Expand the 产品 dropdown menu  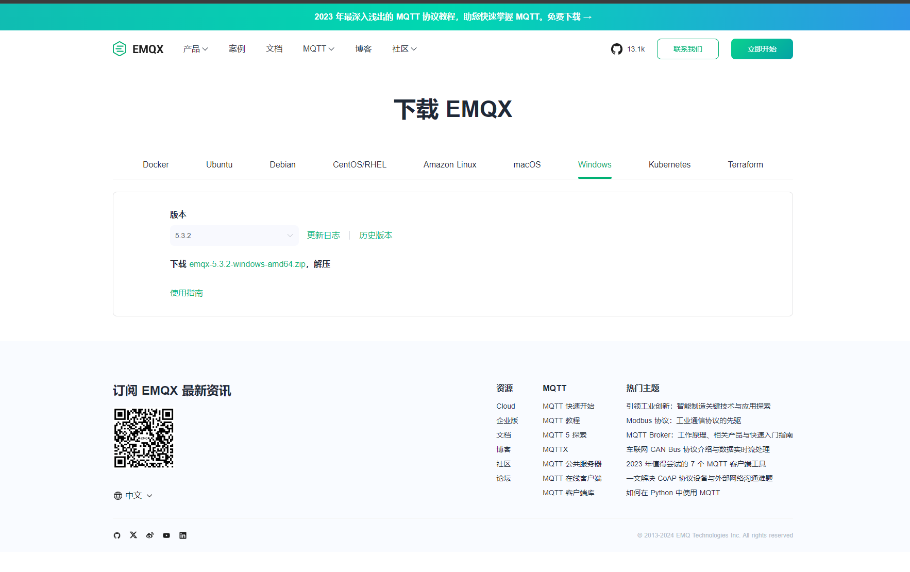tap(195, 49)
